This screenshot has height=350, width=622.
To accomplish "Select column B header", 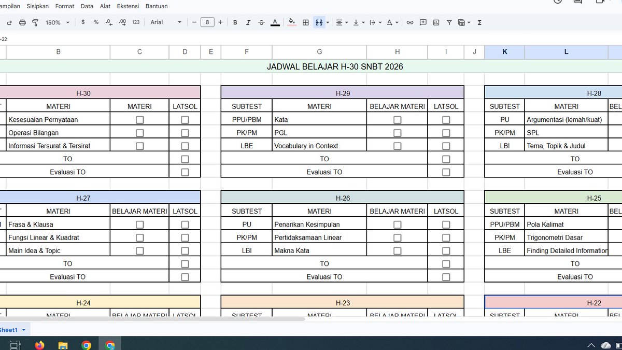I will tap(58, 52).
